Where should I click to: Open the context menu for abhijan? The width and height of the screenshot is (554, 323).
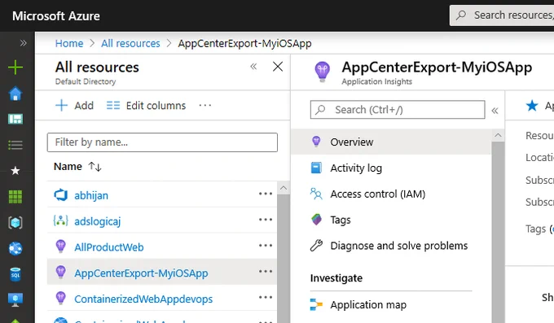click(266, 194)
